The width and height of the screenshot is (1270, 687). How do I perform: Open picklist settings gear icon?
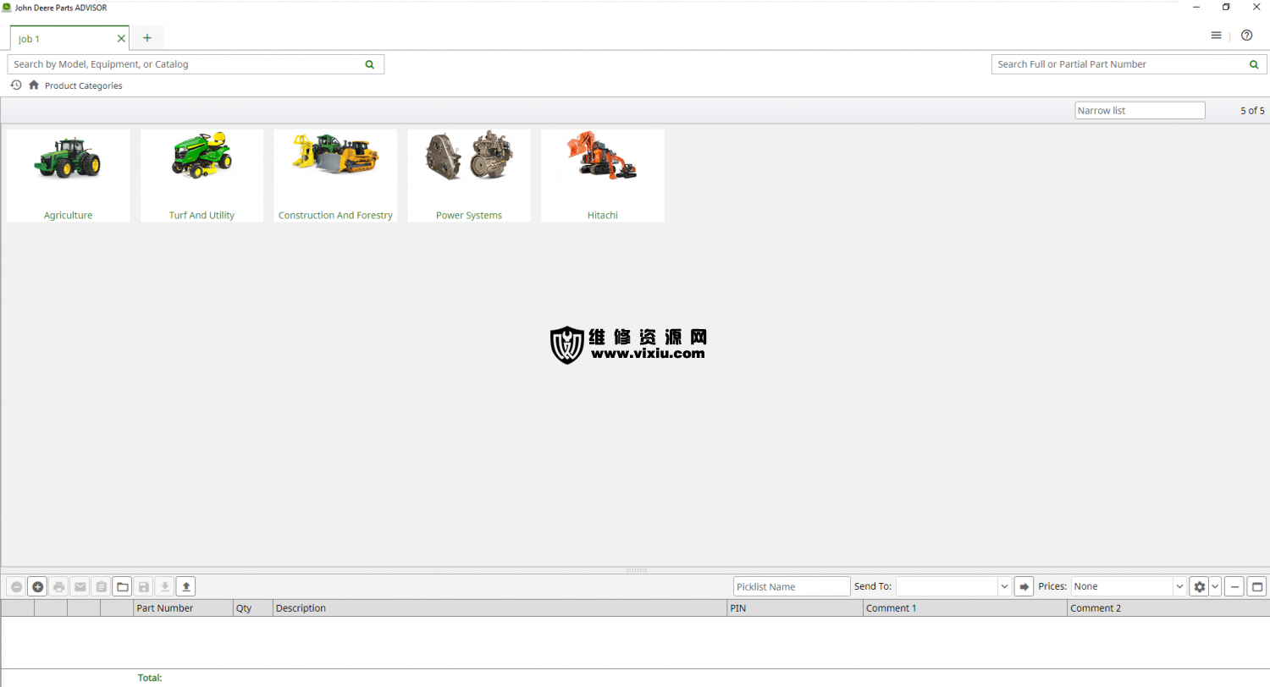pyautogui.click(x=1199, y=586)
